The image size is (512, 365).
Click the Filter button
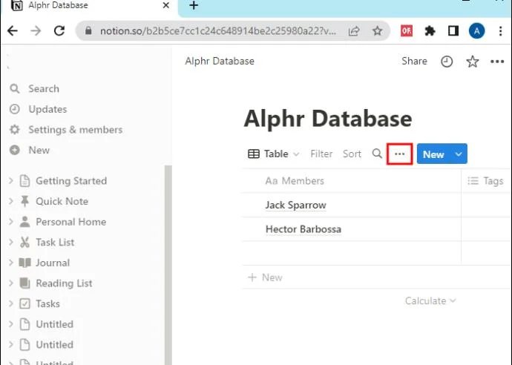coord(321,154)
